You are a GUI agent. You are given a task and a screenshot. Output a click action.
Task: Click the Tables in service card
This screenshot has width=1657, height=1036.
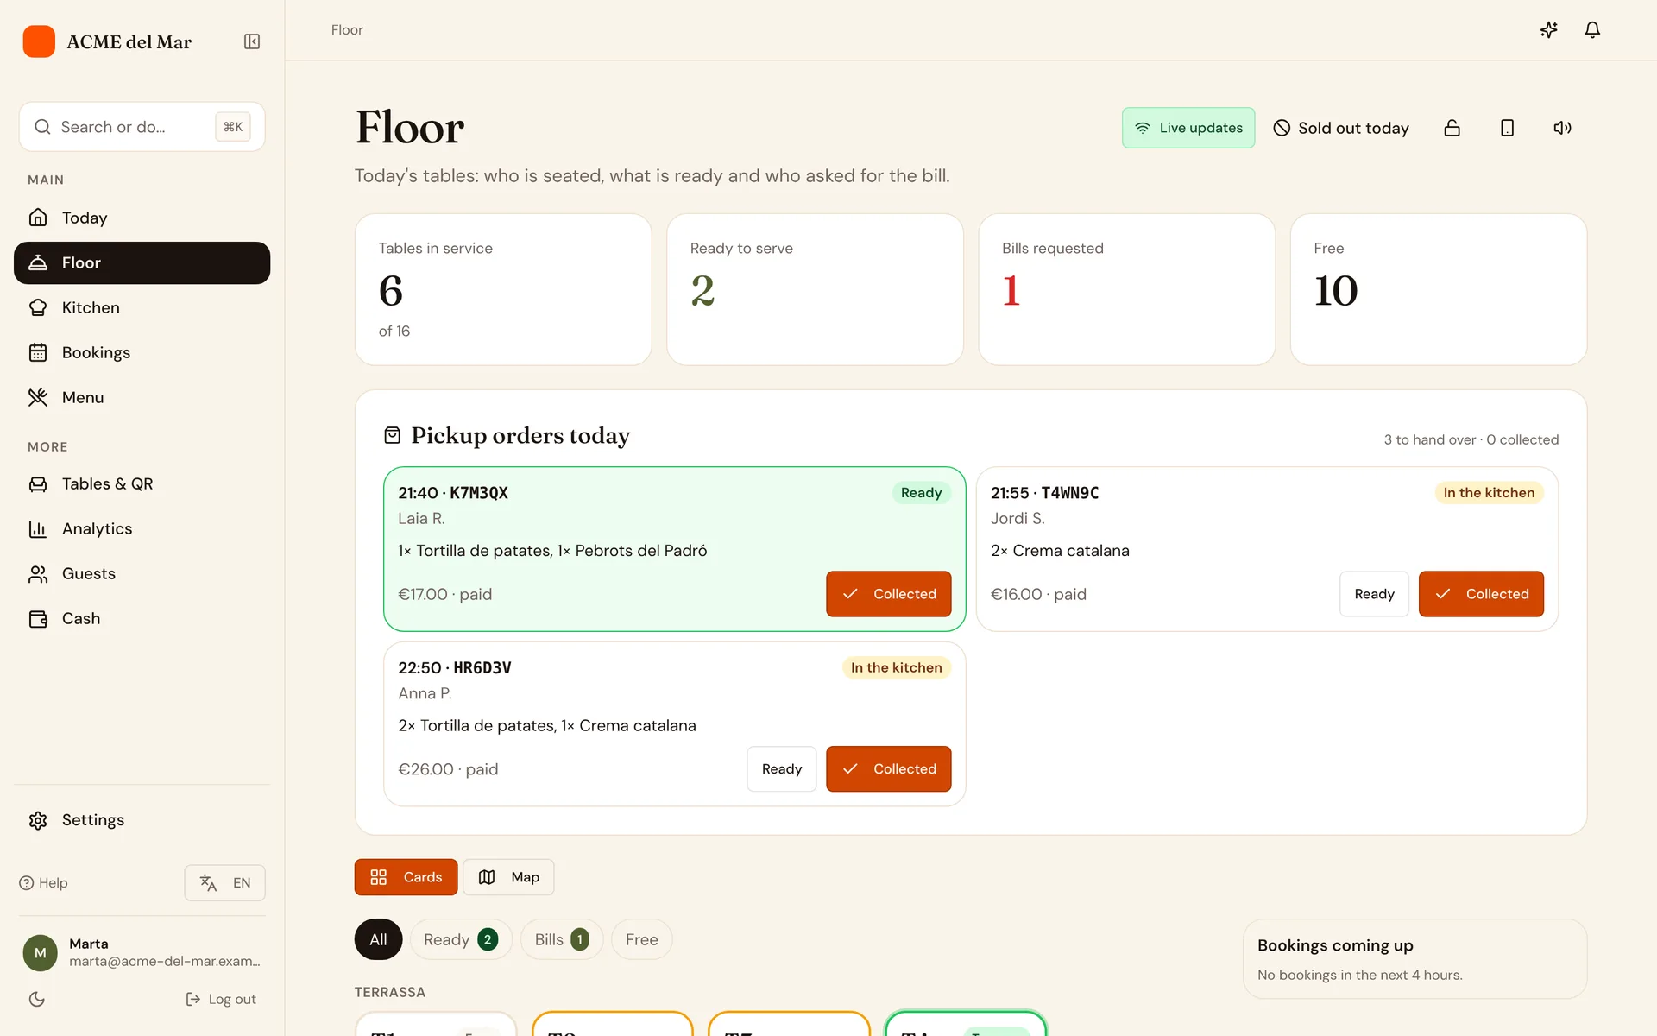pyautogui.click(x=503, y=289)
